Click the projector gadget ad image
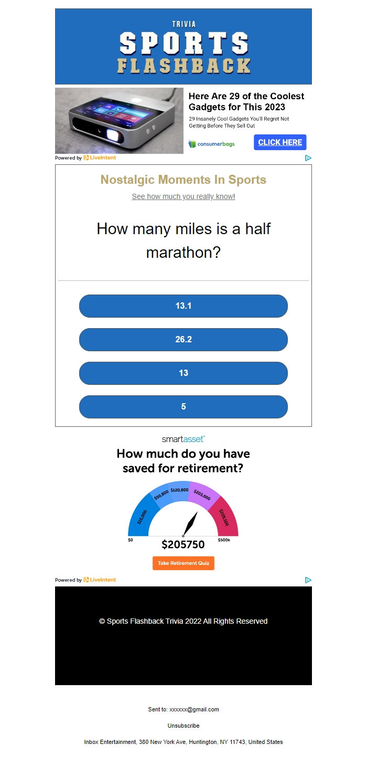This screenshot has height=766, width=367. pyautogui.click(x=119, y=121)
